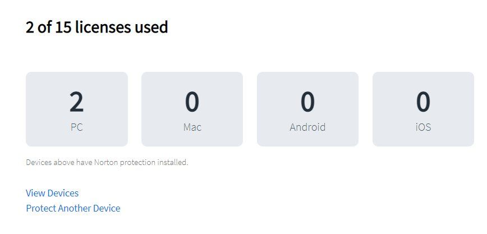Click the words Devices above in footnote
This screenshot has width=487, height=234.
[48, 163]
